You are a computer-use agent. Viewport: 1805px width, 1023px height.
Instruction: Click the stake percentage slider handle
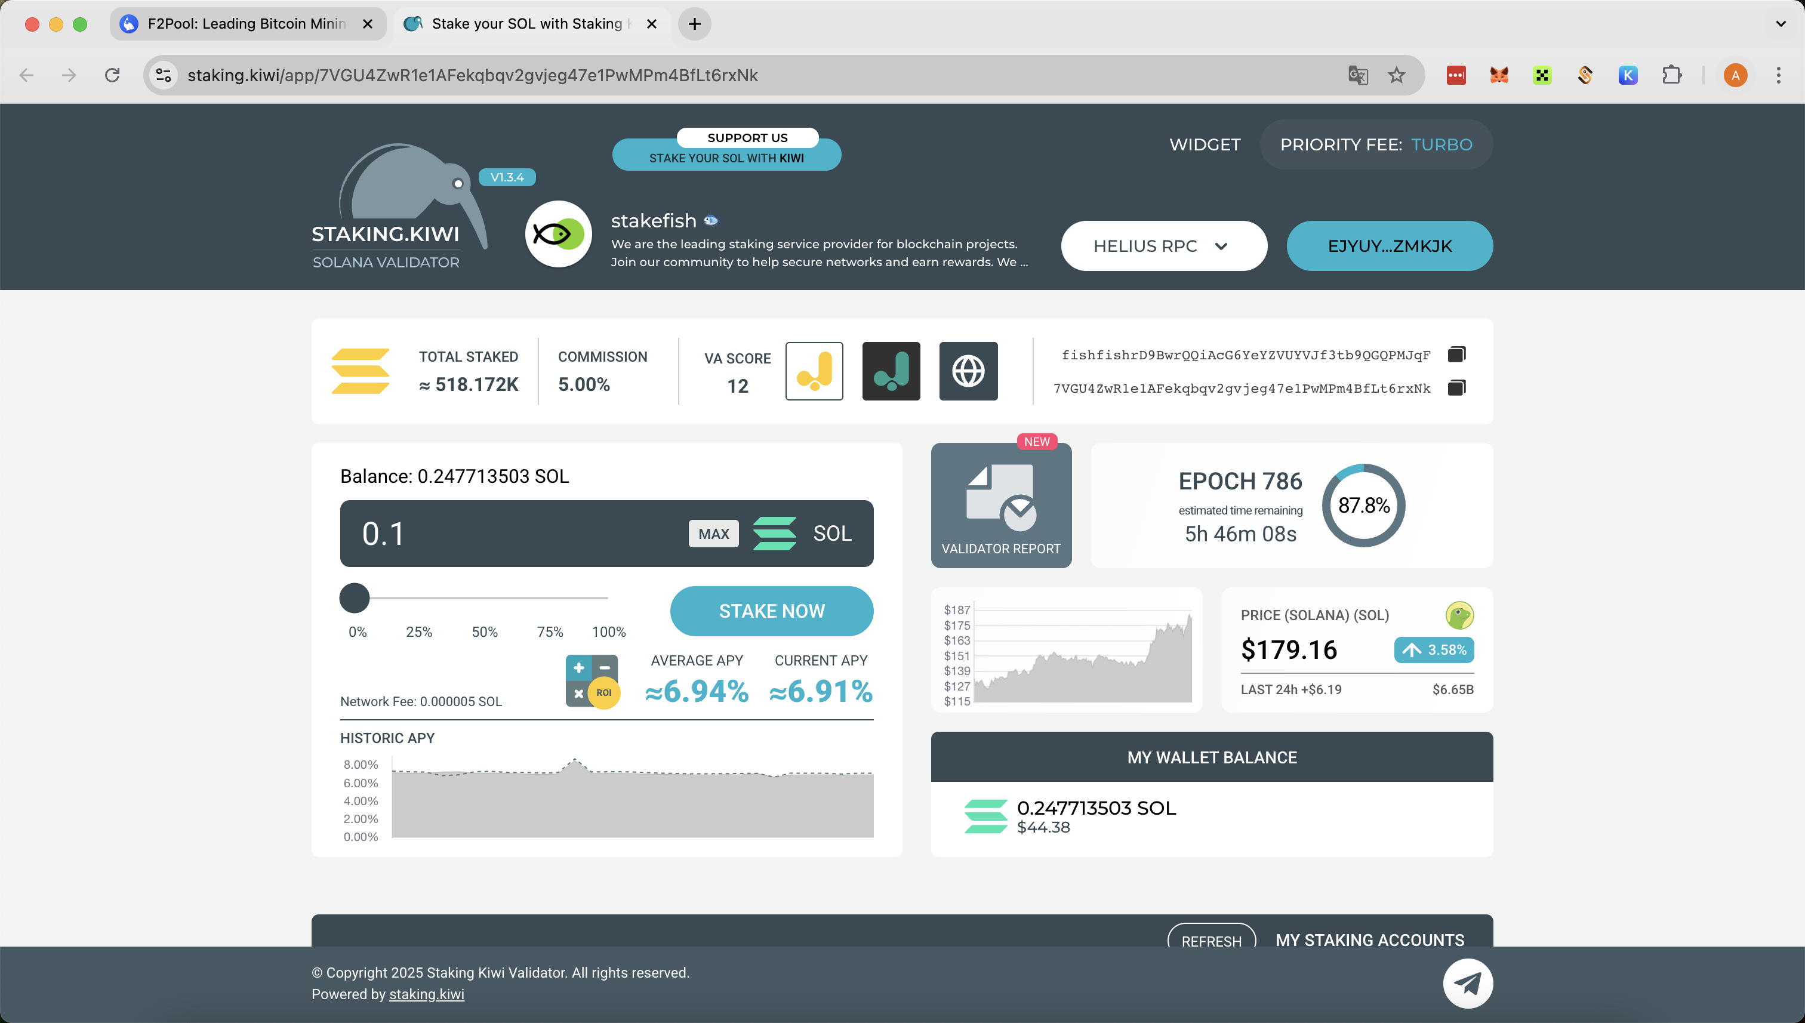point(354,598)
